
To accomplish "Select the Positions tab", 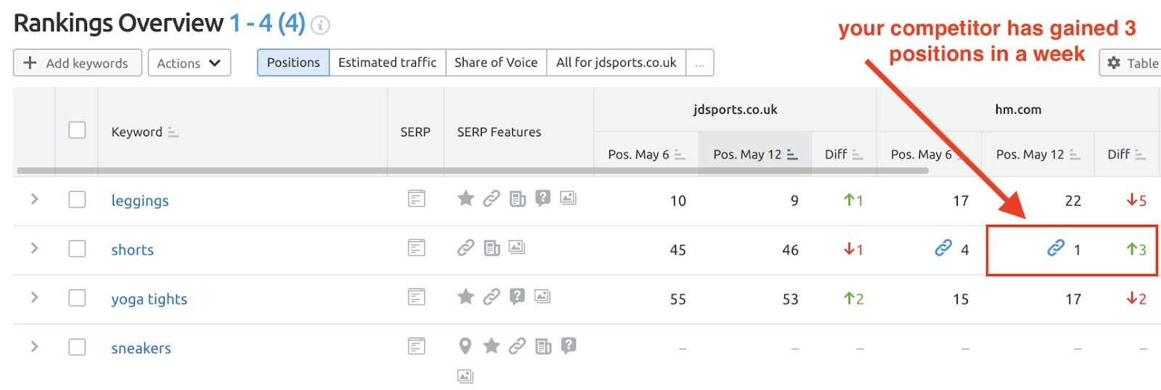I will pyautogui.click(x=293, y=62).
